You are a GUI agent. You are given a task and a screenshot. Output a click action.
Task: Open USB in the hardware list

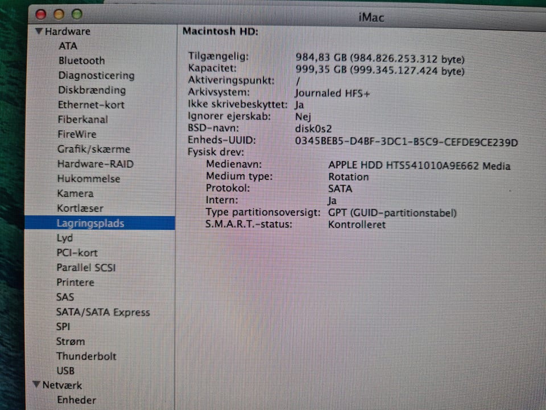click(x=65, y=371)
